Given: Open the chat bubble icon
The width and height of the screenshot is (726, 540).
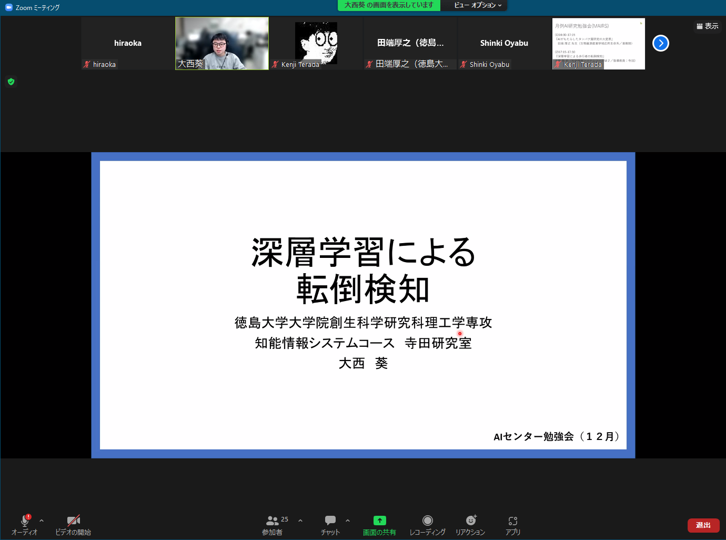Looking at the screenshot, I should (330, 521).
